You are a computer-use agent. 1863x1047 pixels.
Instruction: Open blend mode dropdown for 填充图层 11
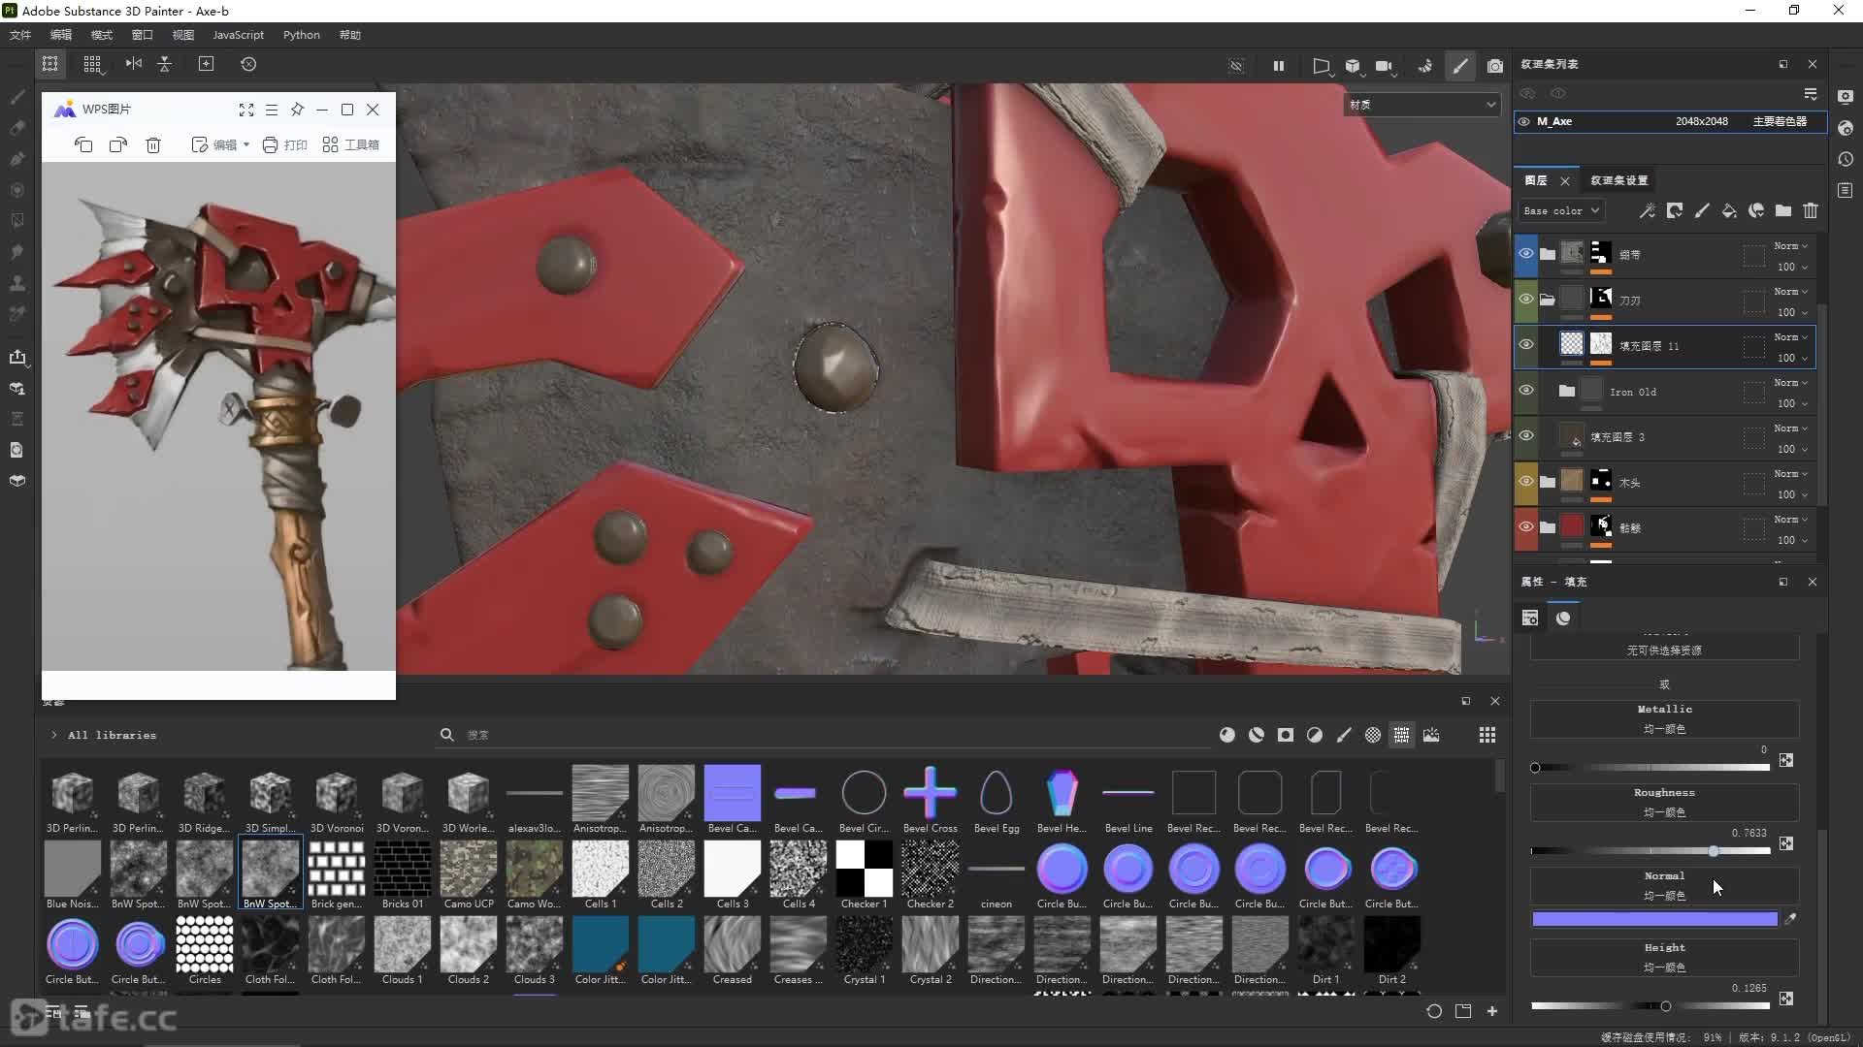(x=1791, y=337)
